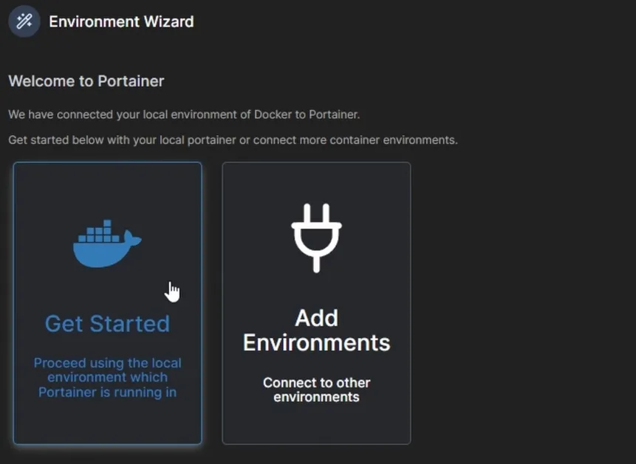Click 'Connect to other environments' caption
636x464 pixels.
click(x=316, y=389)
